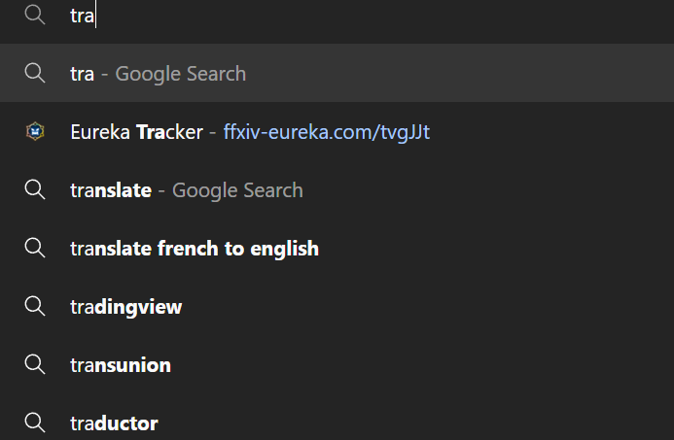Click the search icon beside 'translate - Google Search'
The height and width of the screenshot is (440, 674).
pyautogui.click(x=35, y=189)
